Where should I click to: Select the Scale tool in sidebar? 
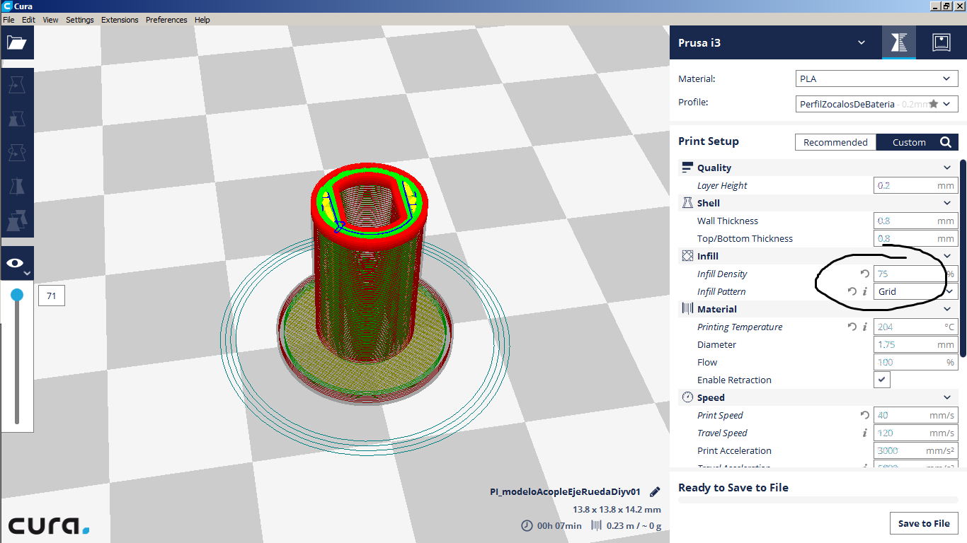click(17, 119)
